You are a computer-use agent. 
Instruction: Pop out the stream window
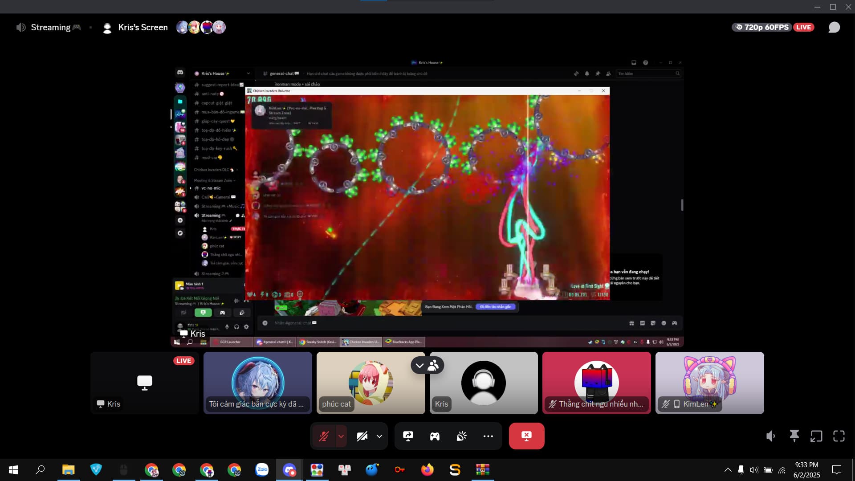click(816, 436)
